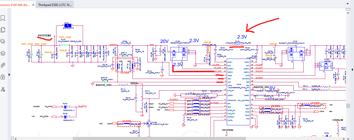
Task: Click the horizontal scrollbar track
Action: point(235,138)
